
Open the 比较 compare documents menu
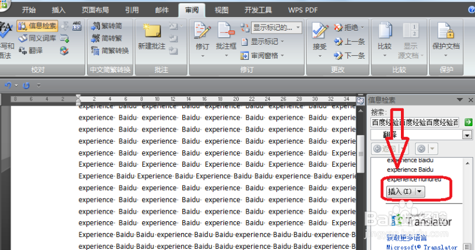pos(384,39)
